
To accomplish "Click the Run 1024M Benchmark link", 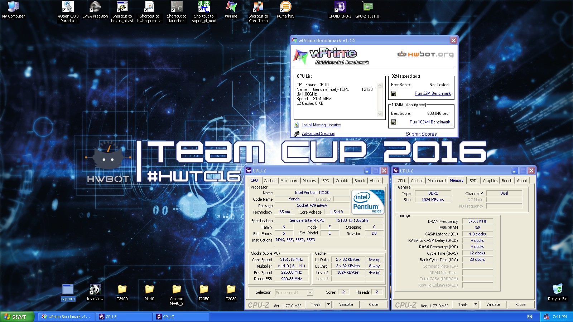I will point(430,122).
